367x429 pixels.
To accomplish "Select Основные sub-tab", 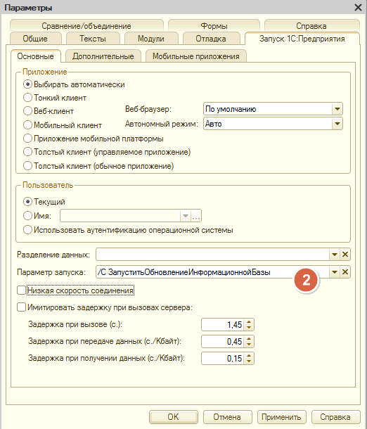I will coord(36,56).
